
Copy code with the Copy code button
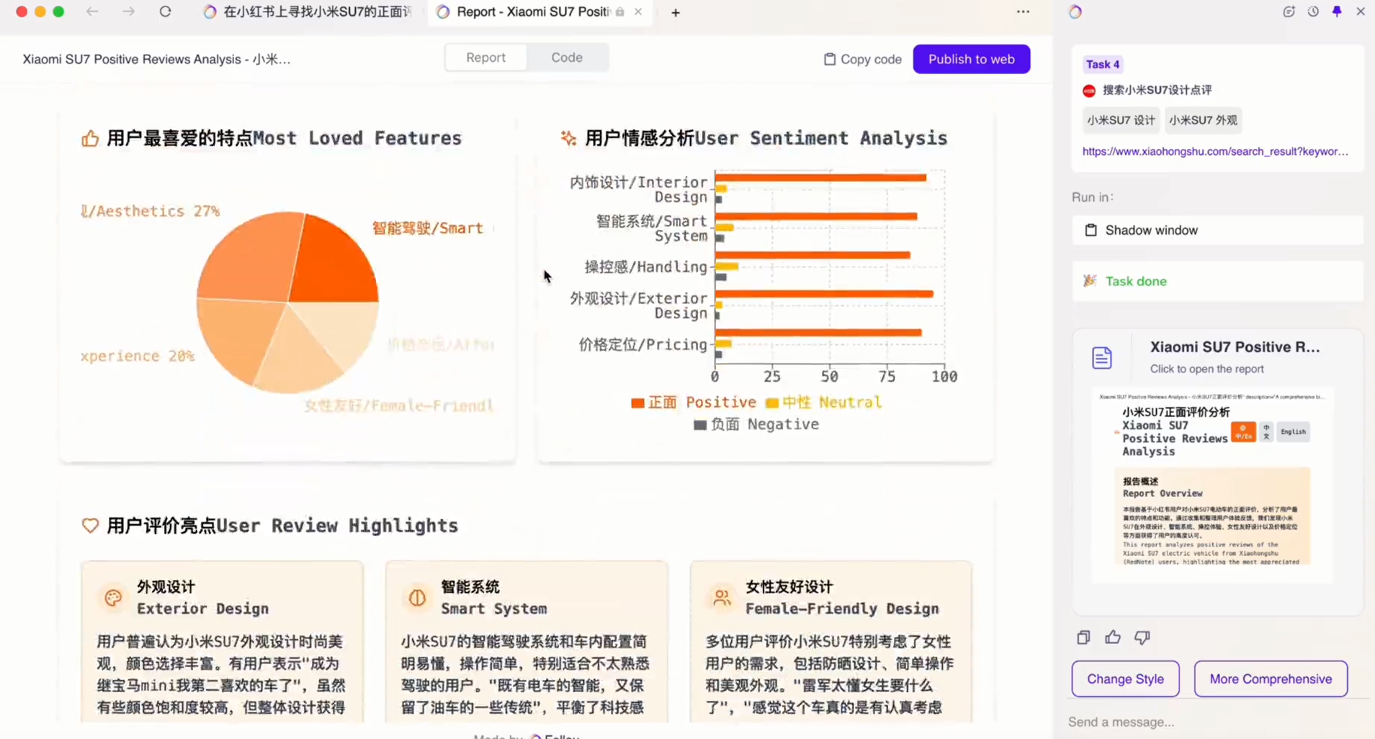(x=862, y=59)
